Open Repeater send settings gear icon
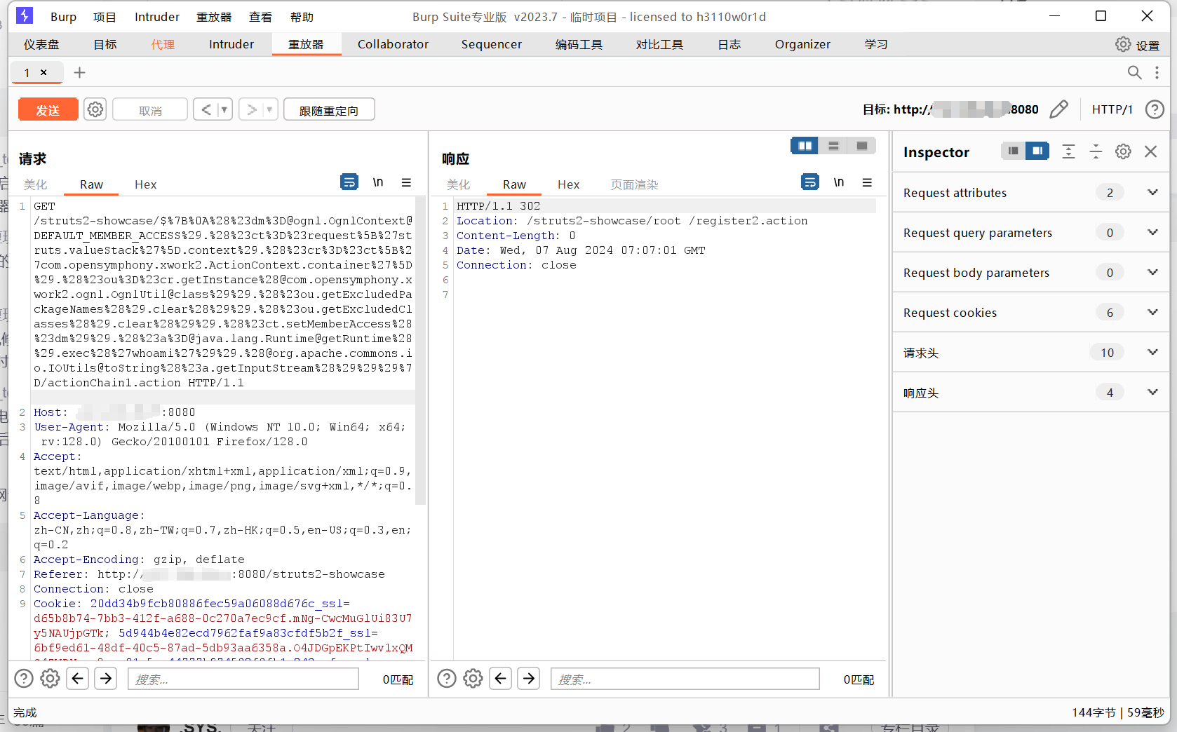This screenshot has height=732, width=1177. [x=95, y=109]
